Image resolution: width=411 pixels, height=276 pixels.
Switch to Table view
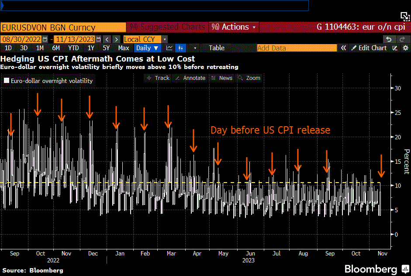click(217, 48)
